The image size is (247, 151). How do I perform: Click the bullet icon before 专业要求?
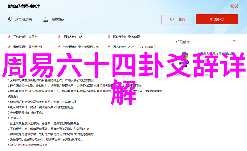pos(59,47)
